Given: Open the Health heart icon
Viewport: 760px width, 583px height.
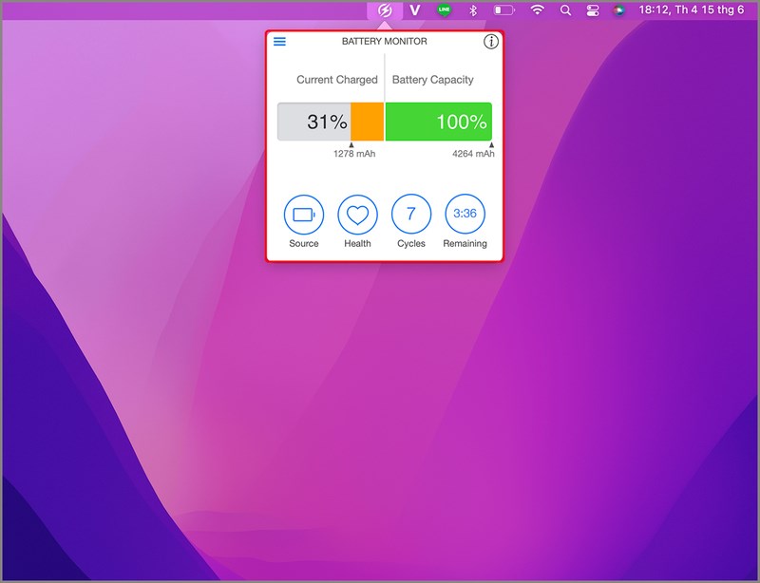Looking at the screenshot, I should (357, 215).
